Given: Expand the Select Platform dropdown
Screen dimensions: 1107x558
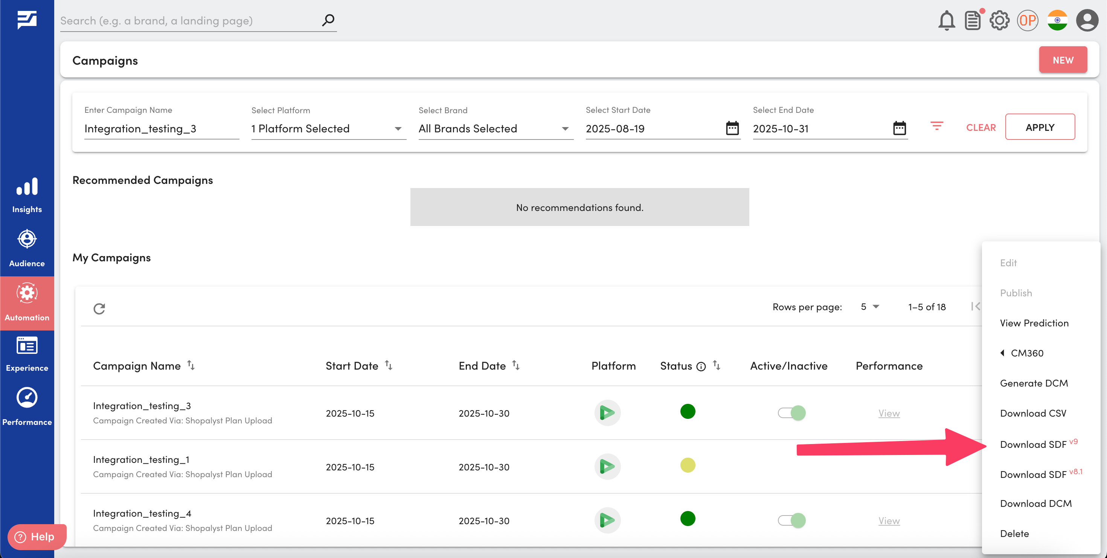Looking at the screenshot, I should pos(398,129).
